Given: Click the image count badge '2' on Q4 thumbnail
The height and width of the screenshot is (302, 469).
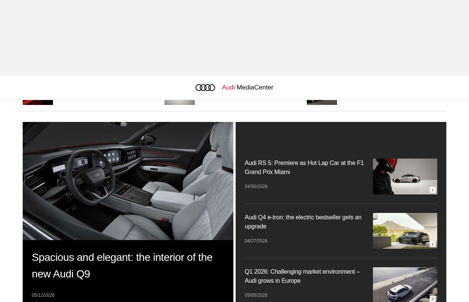Looking at the screenshot, I should tap(433, 244).
